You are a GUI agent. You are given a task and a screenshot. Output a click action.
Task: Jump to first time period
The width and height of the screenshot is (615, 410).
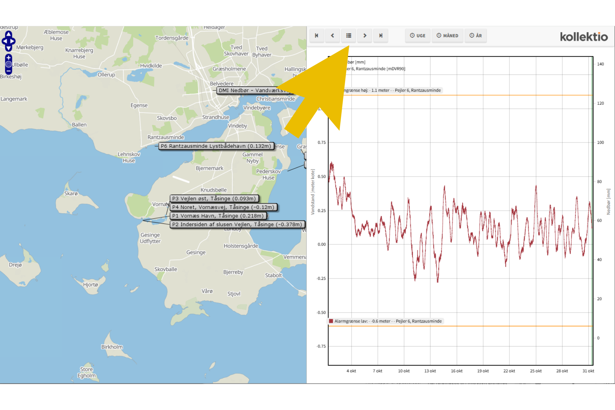coord(317,36)
